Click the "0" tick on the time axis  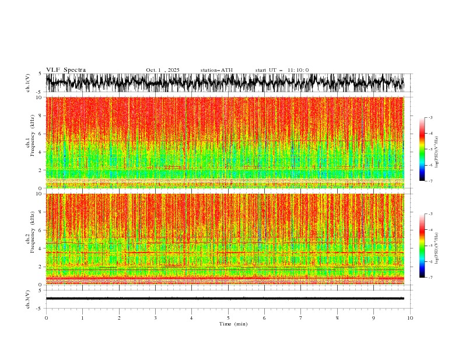[46, 318]
